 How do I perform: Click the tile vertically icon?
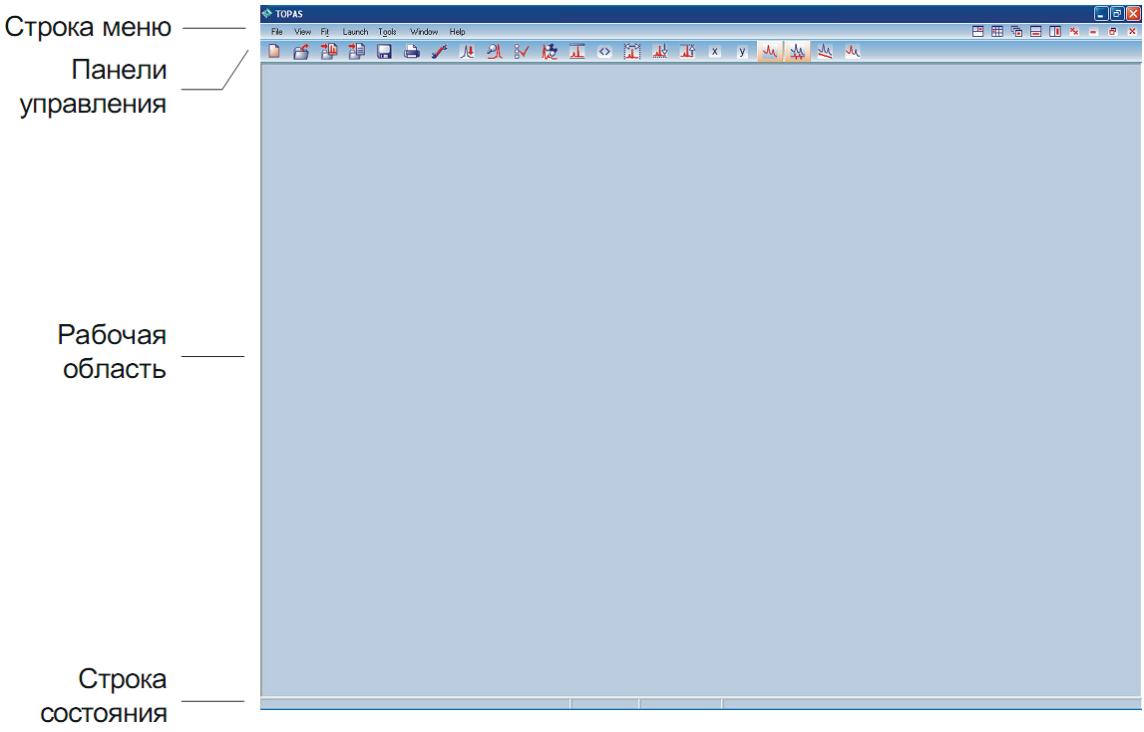pos(1055,31)
